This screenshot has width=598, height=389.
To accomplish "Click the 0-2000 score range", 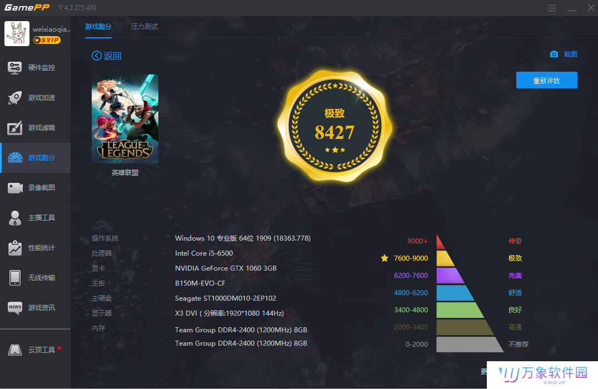I will pos(416,345).
